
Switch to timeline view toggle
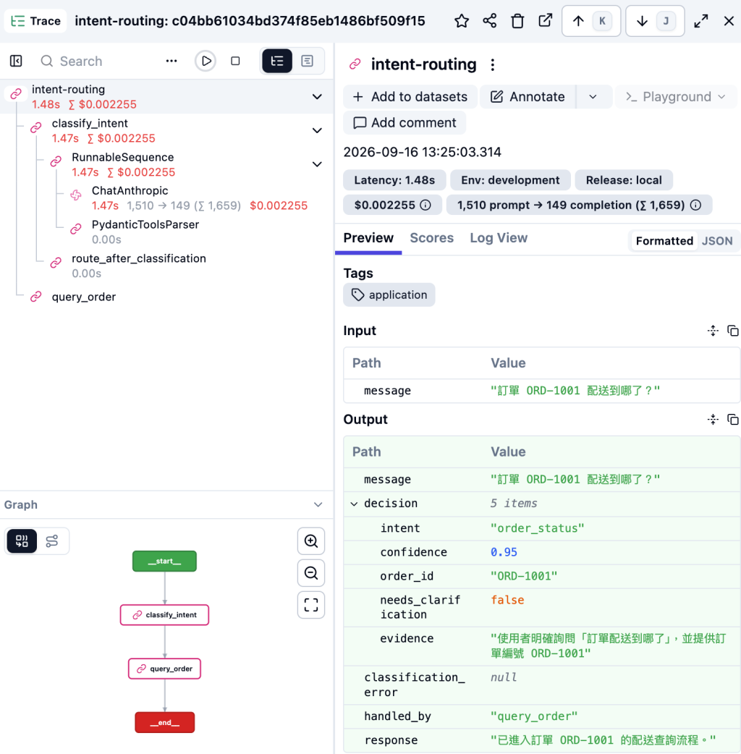308,61
